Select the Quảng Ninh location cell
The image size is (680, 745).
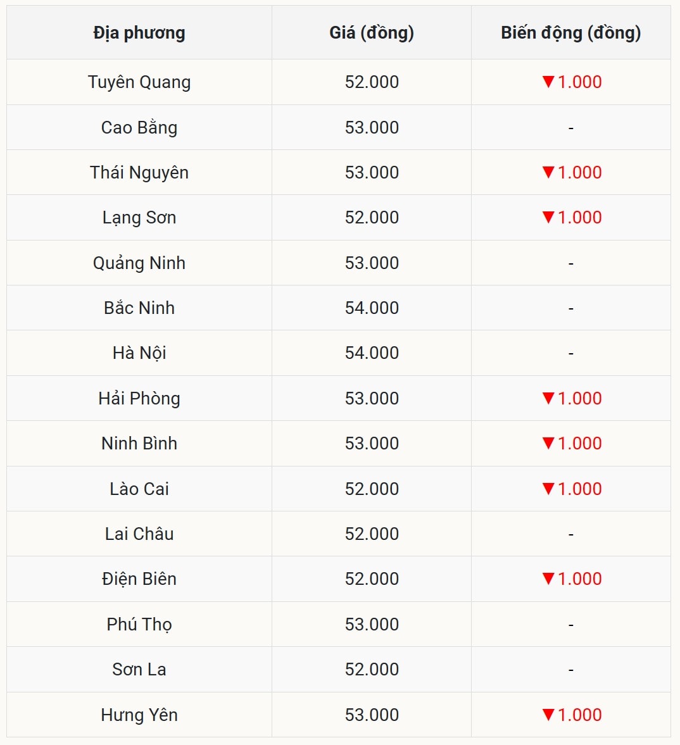click(139, 263)
